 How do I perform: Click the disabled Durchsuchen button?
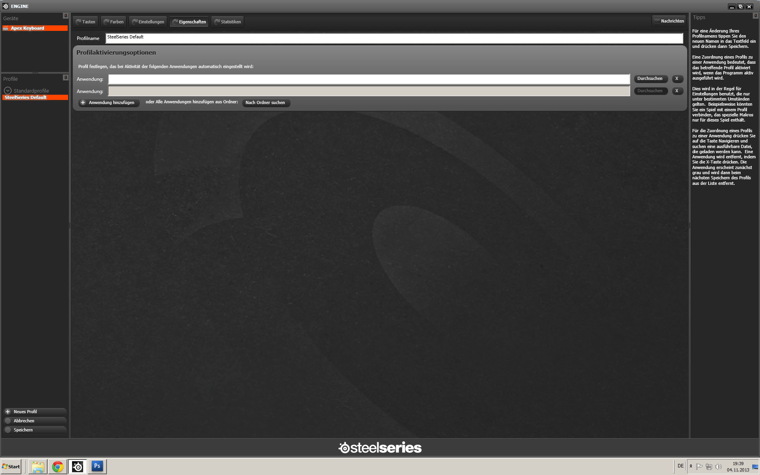650,91
